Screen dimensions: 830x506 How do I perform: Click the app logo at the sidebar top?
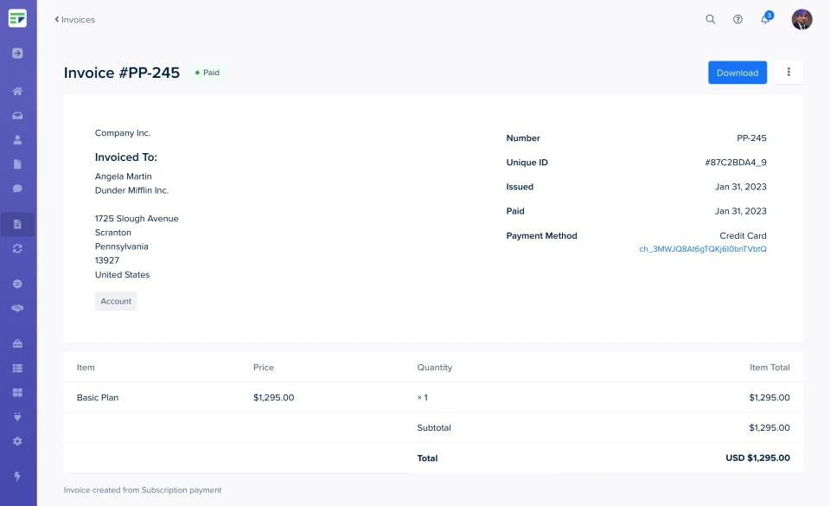click(x=17, y=17)
